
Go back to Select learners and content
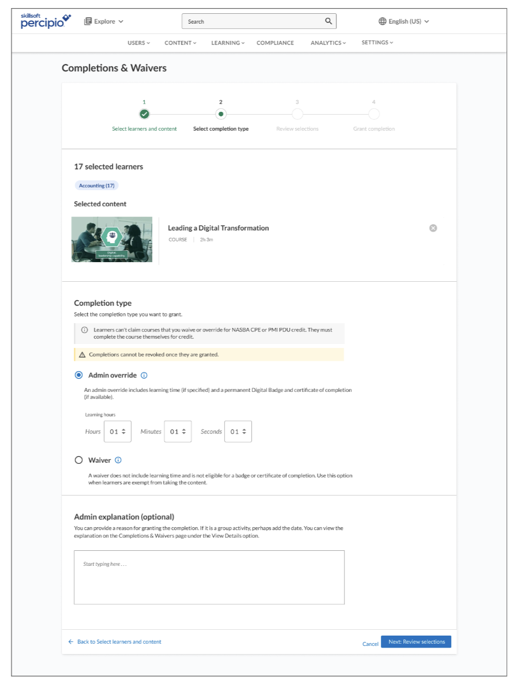tap(119, 641)
